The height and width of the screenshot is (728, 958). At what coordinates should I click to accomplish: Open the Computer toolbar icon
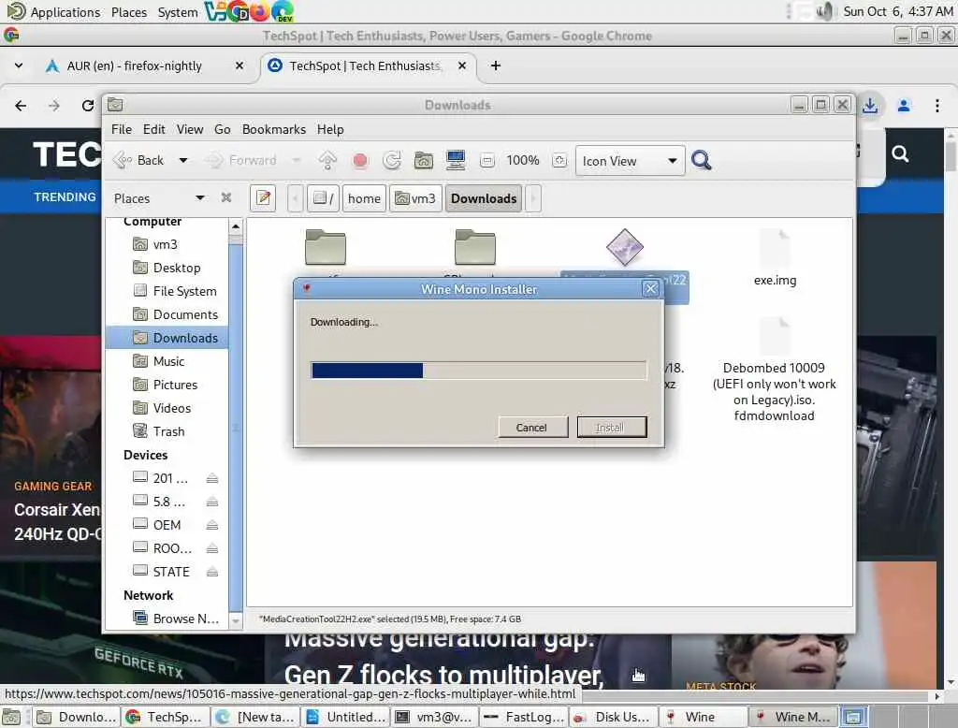point(456,160)
